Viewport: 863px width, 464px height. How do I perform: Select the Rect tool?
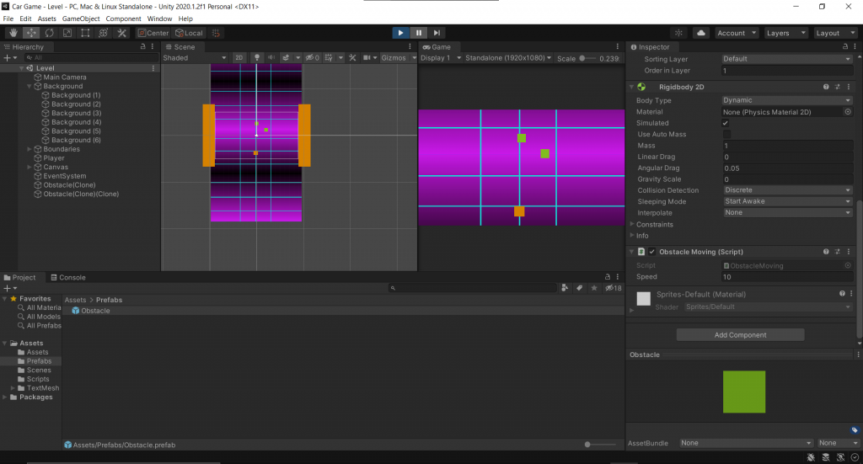85,33
